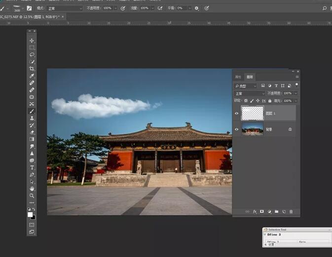332x257 pixels.
Task: Hide the 背景 layer eye icon
Action: tap(236, 129)
